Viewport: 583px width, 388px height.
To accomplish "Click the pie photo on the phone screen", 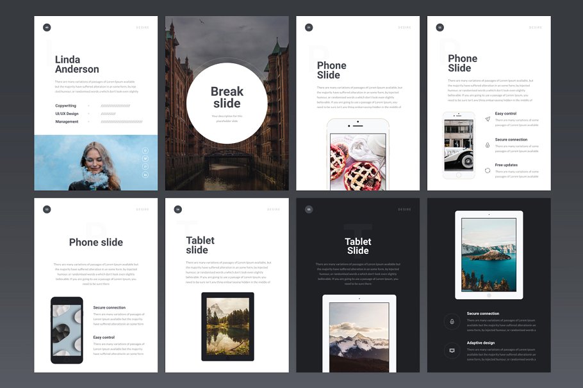I will [x=358, y=161].
